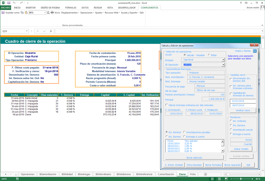Collapse the ribbon with the caret icon
This screenshot has height=181, width=265.
pyautogui.click(x=262, y=25)
